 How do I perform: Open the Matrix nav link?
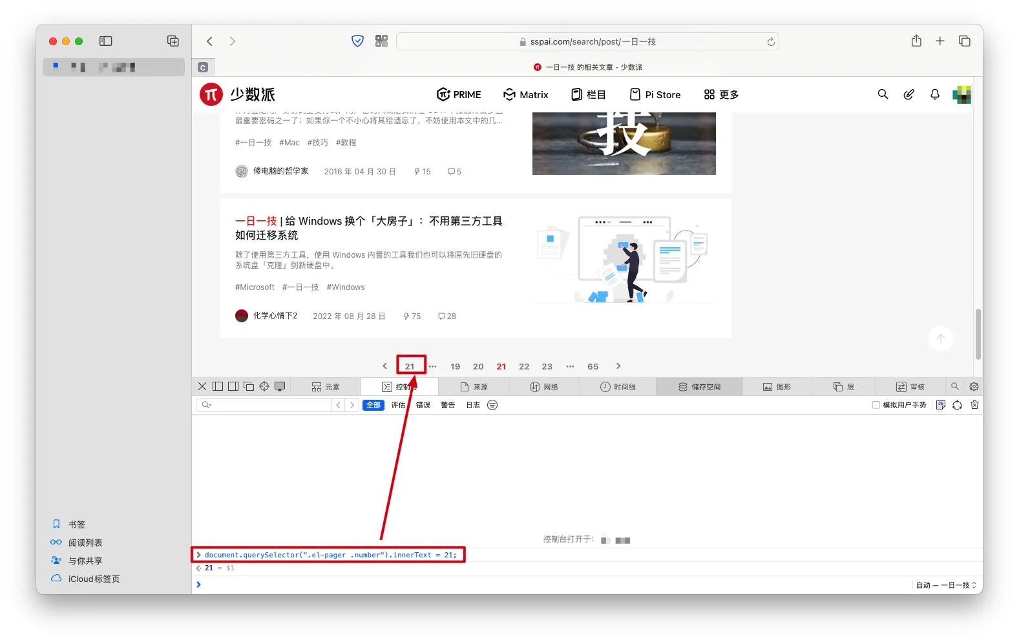click(x=526, y=94)
